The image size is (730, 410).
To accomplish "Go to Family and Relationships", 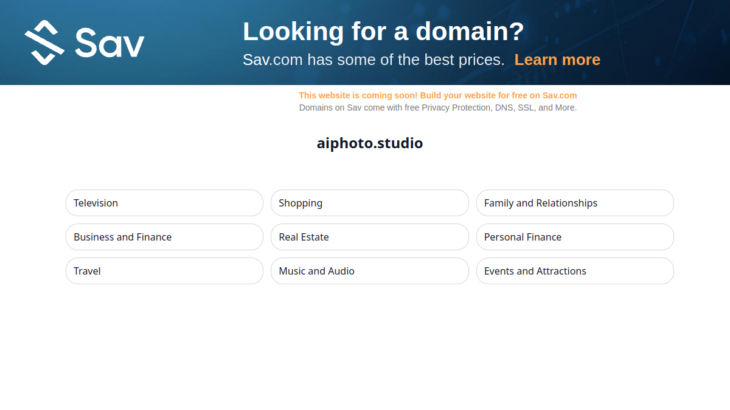I will point(575,203).
